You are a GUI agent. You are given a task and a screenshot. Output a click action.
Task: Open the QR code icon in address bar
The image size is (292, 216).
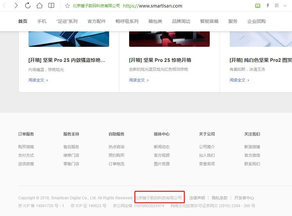point(277,6)
